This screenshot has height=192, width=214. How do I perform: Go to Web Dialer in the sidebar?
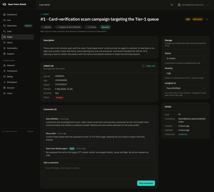(18, 26)
